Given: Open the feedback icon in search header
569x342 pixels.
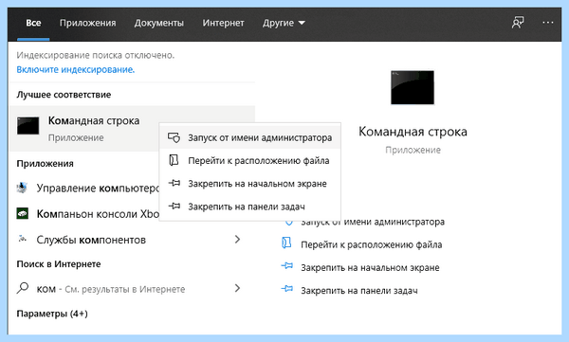Looking at the screenshot, I should pos(518,23).
